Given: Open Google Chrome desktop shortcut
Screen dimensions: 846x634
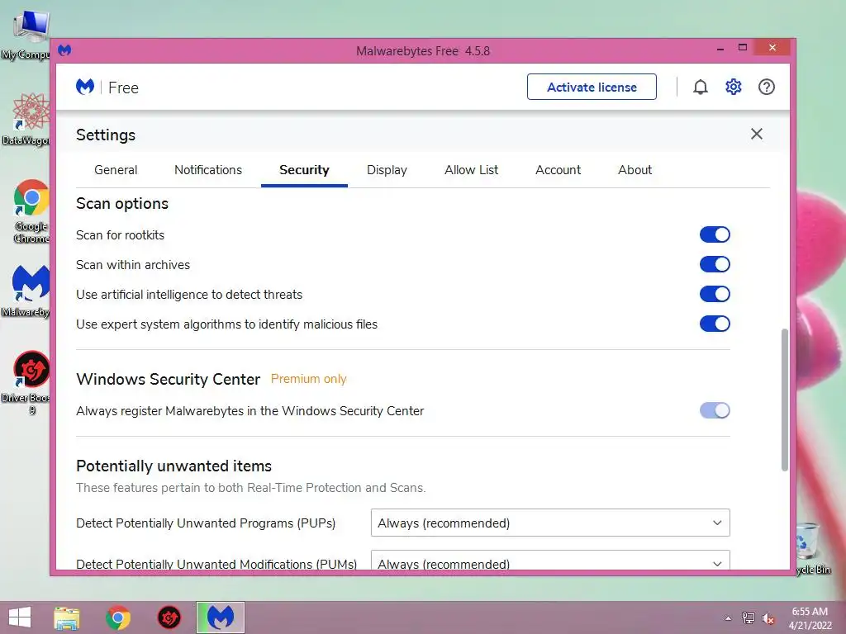Looking at the screenshot, I should (x=31, y=211).
